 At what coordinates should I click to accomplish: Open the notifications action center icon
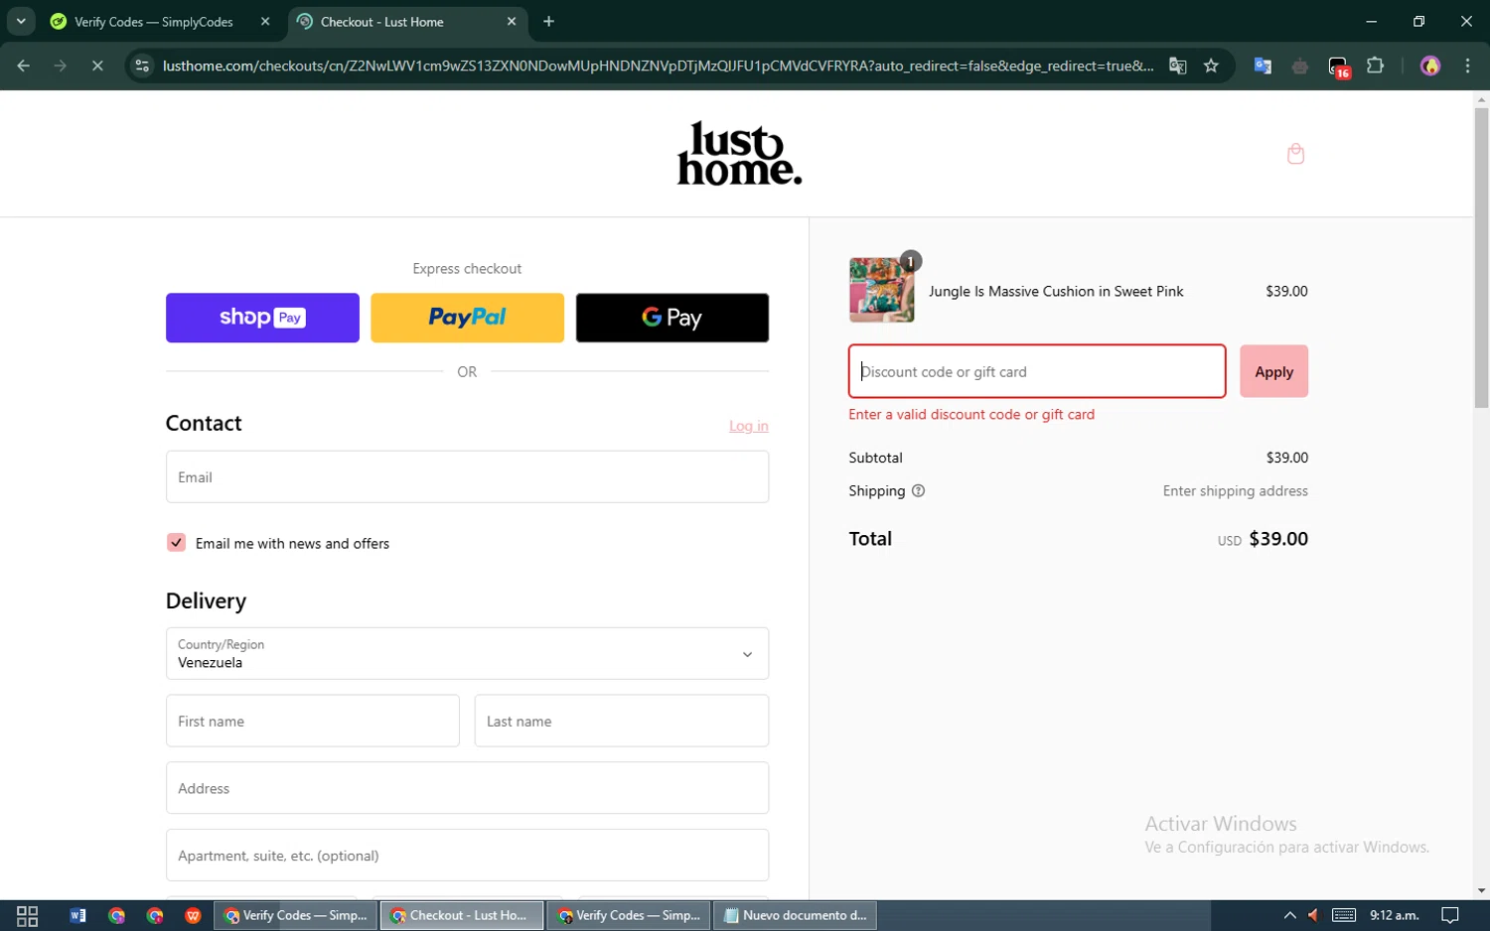point(1450,915)
